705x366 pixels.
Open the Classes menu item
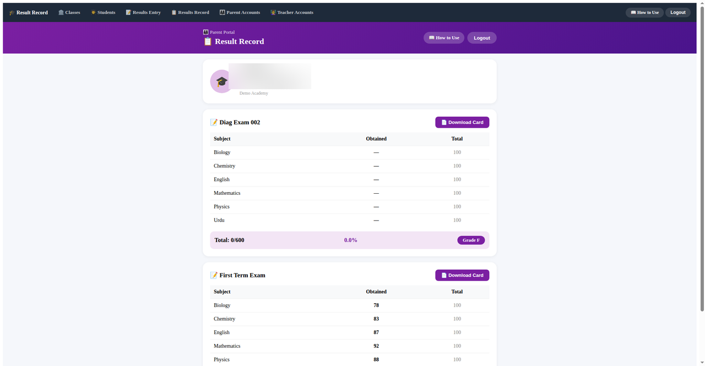pos(69,12)
